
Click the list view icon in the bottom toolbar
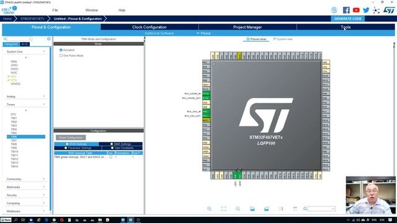pyautogui.click(x=295, y=209)
